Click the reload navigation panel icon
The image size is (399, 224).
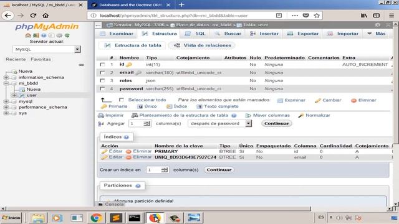tap(67, 35)
